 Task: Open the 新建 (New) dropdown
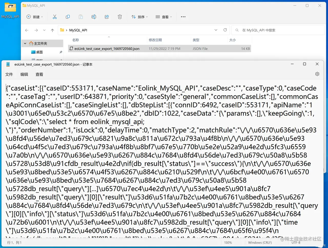point(35,17)
